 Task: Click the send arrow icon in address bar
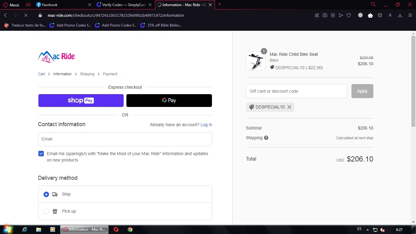341,15
